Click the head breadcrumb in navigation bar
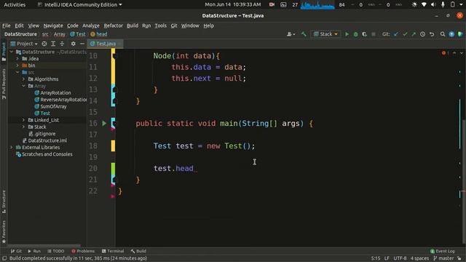 (99, 34)
